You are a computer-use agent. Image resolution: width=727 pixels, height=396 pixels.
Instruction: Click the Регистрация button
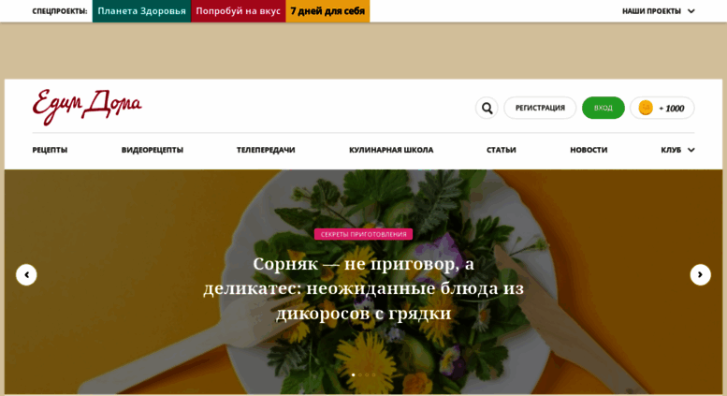(x=540, y=108)
